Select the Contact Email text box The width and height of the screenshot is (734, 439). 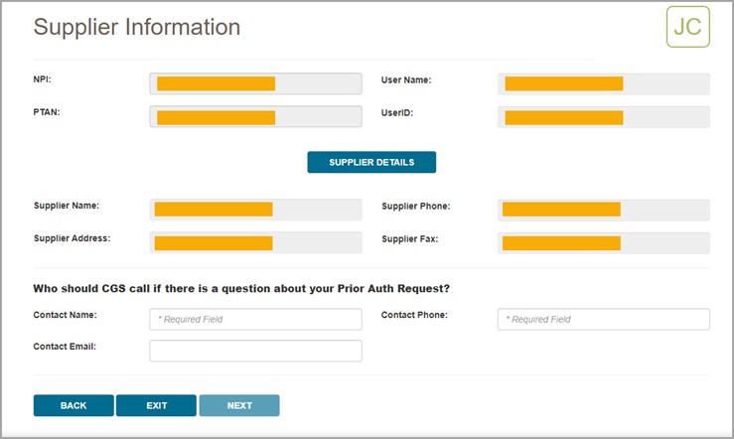(255, 351)
